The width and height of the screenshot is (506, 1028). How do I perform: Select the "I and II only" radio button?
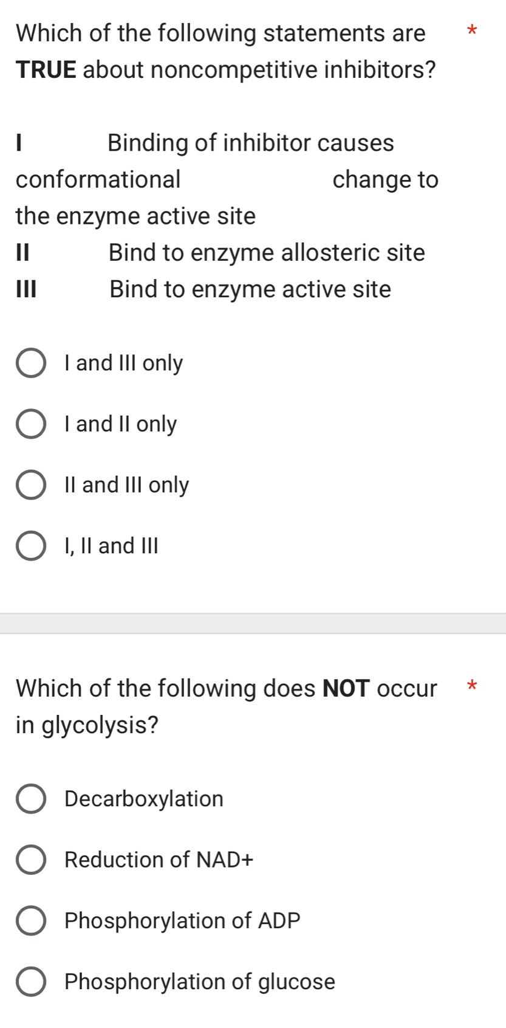(31, 424)
